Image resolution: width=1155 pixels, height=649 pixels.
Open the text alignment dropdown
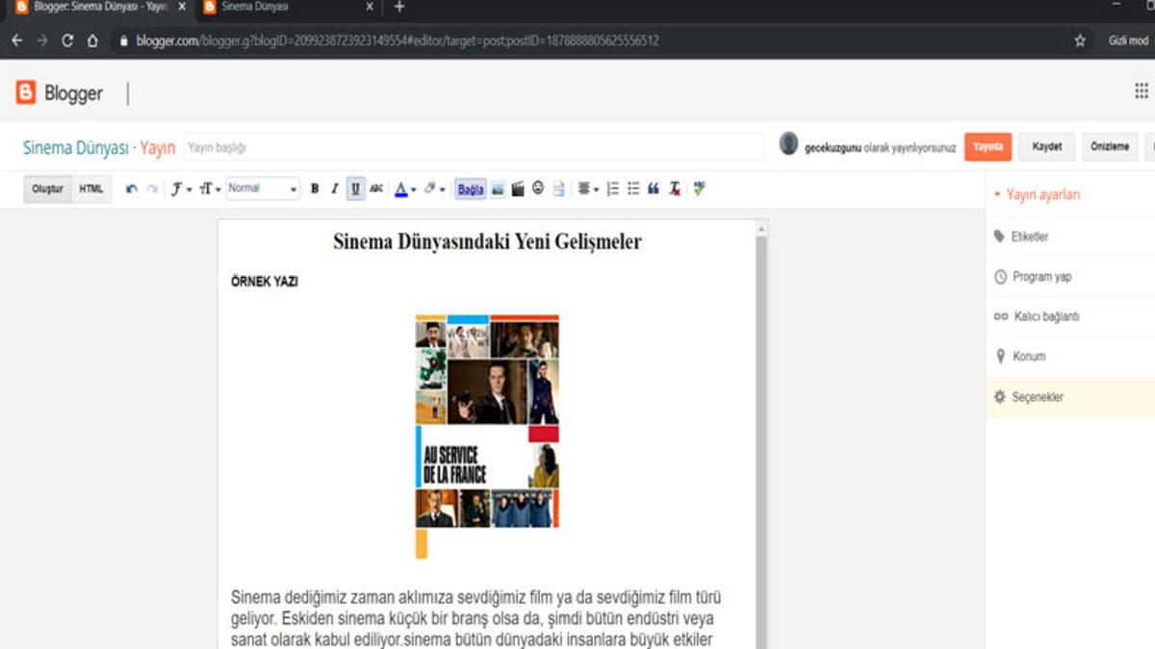[587, 188]
